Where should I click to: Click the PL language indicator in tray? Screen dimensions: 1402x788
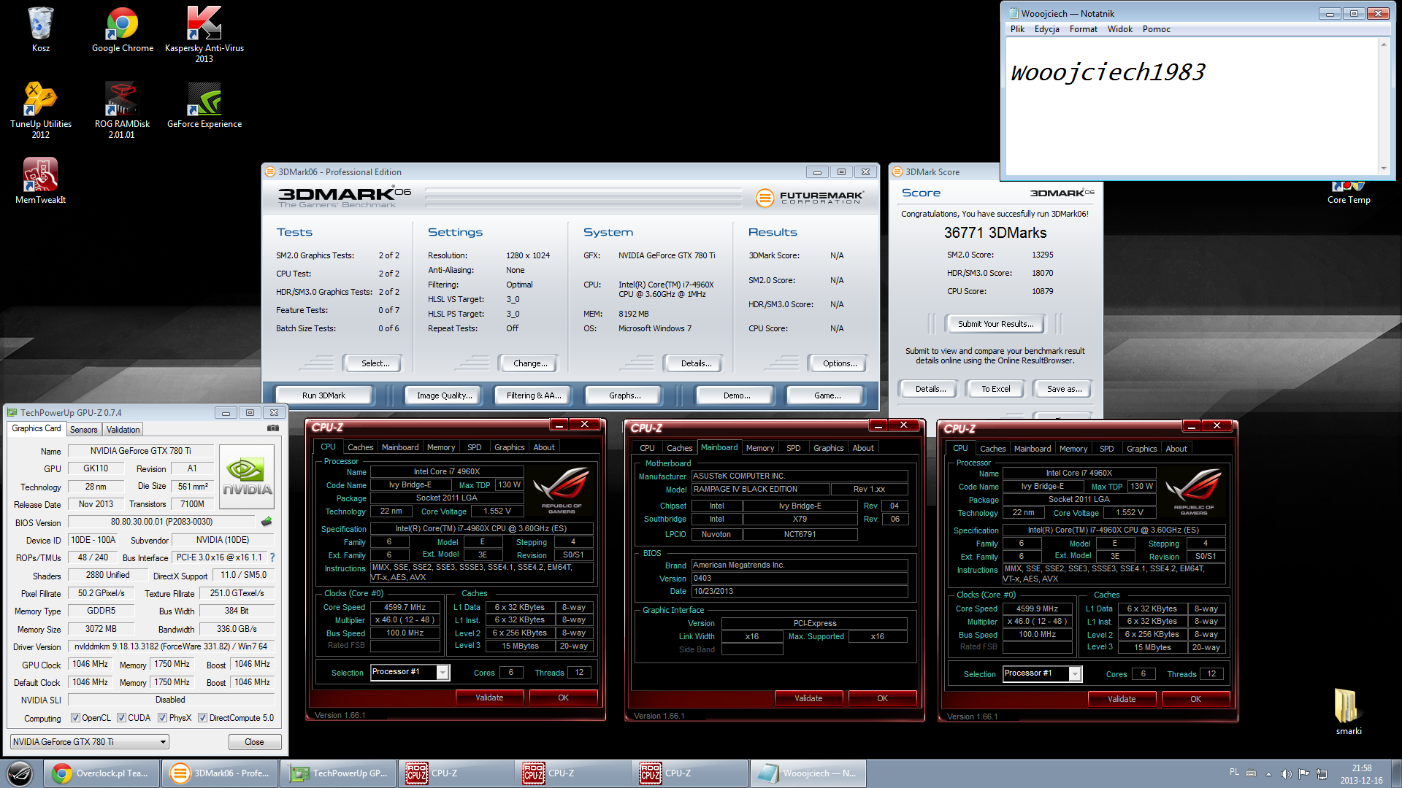tap(1234, 772)
